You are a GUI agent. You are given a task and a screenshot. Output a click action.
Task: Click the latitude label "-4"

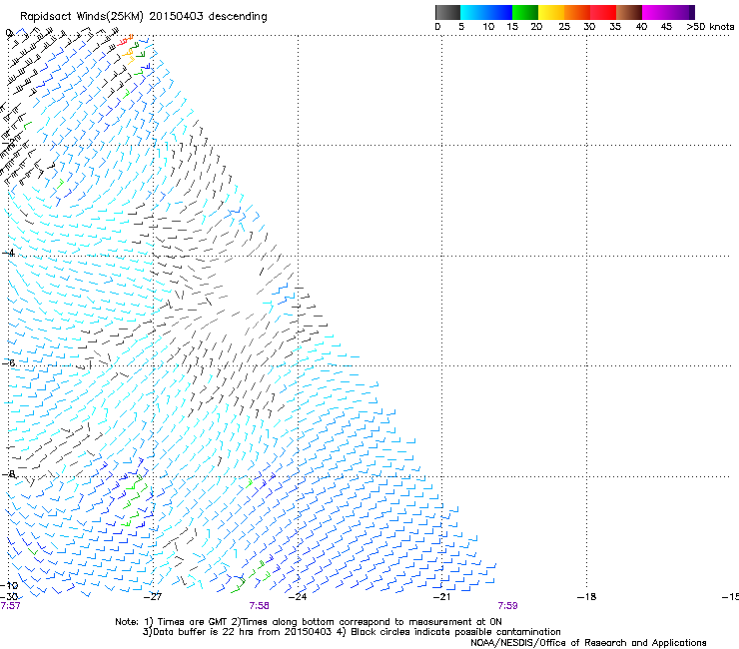[8, 253]
